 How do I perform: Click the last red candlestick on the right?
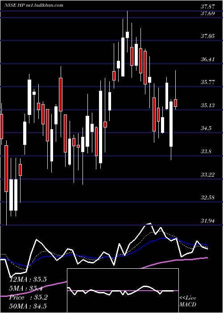point(176,103)
